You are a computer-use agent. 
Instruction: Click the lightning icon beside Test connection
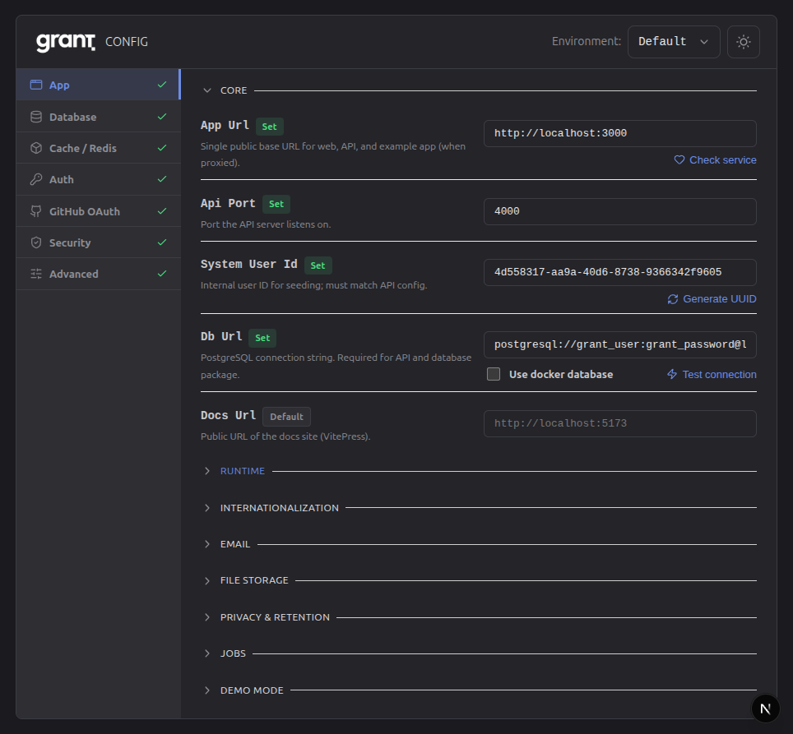tap(672, 374)
